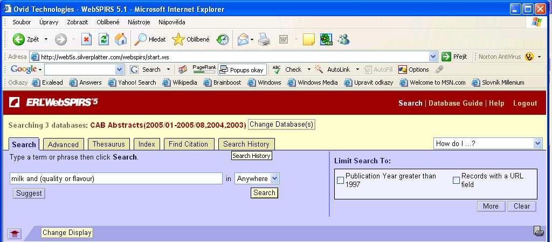Open the Search History tab

pos(246,144)
